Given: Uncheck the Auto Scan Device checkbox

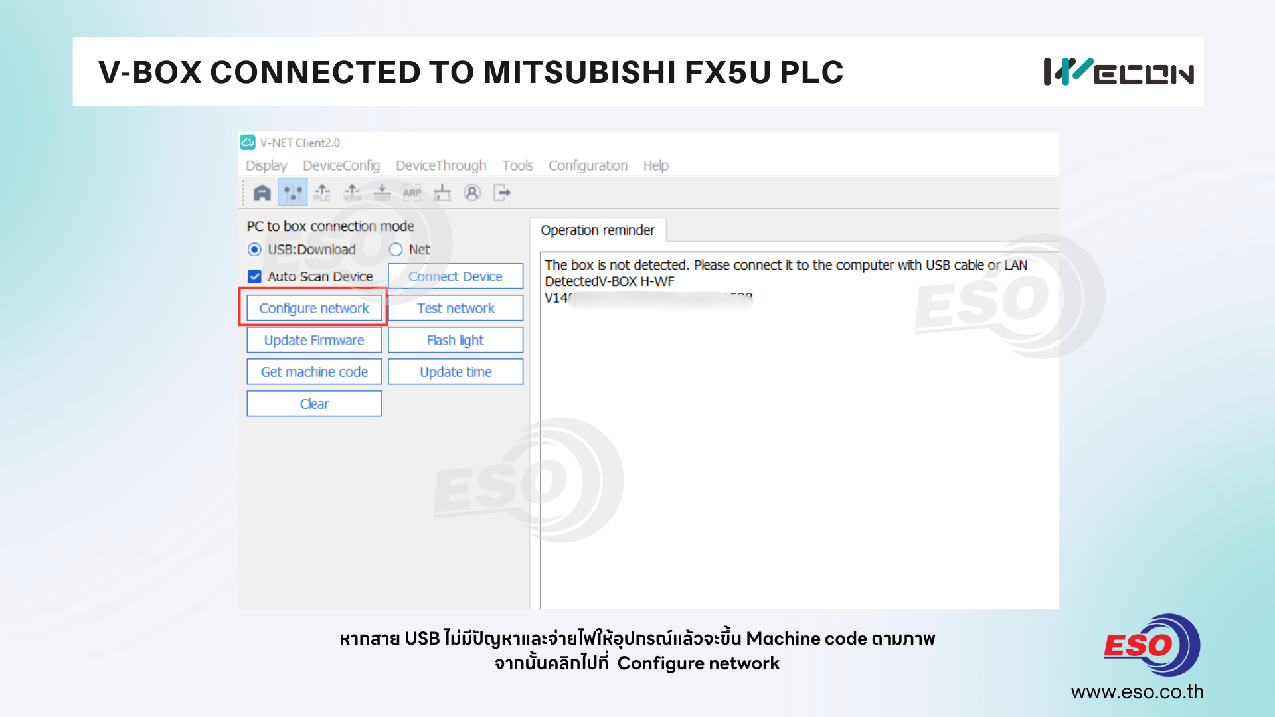Looking at the screenshot, I should click(254, 276).
